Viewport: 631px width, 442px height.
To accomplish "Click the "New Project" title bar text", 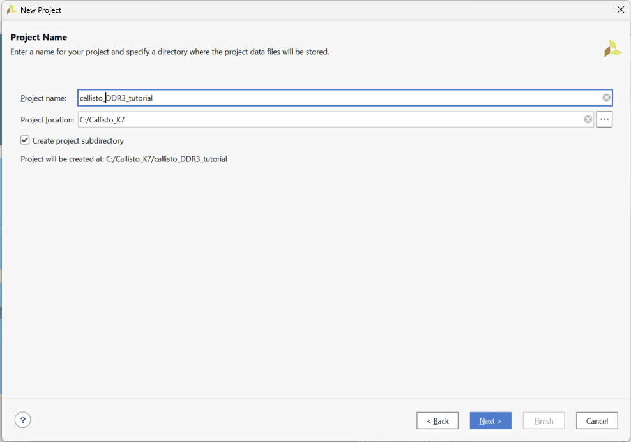I will (41, 10).
